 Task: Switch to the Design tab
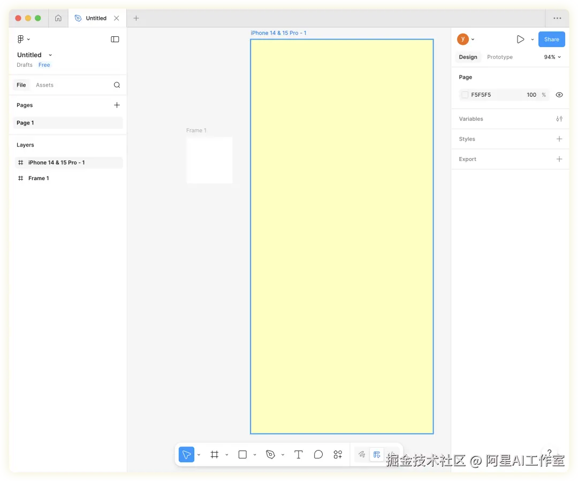pos(468,57)
